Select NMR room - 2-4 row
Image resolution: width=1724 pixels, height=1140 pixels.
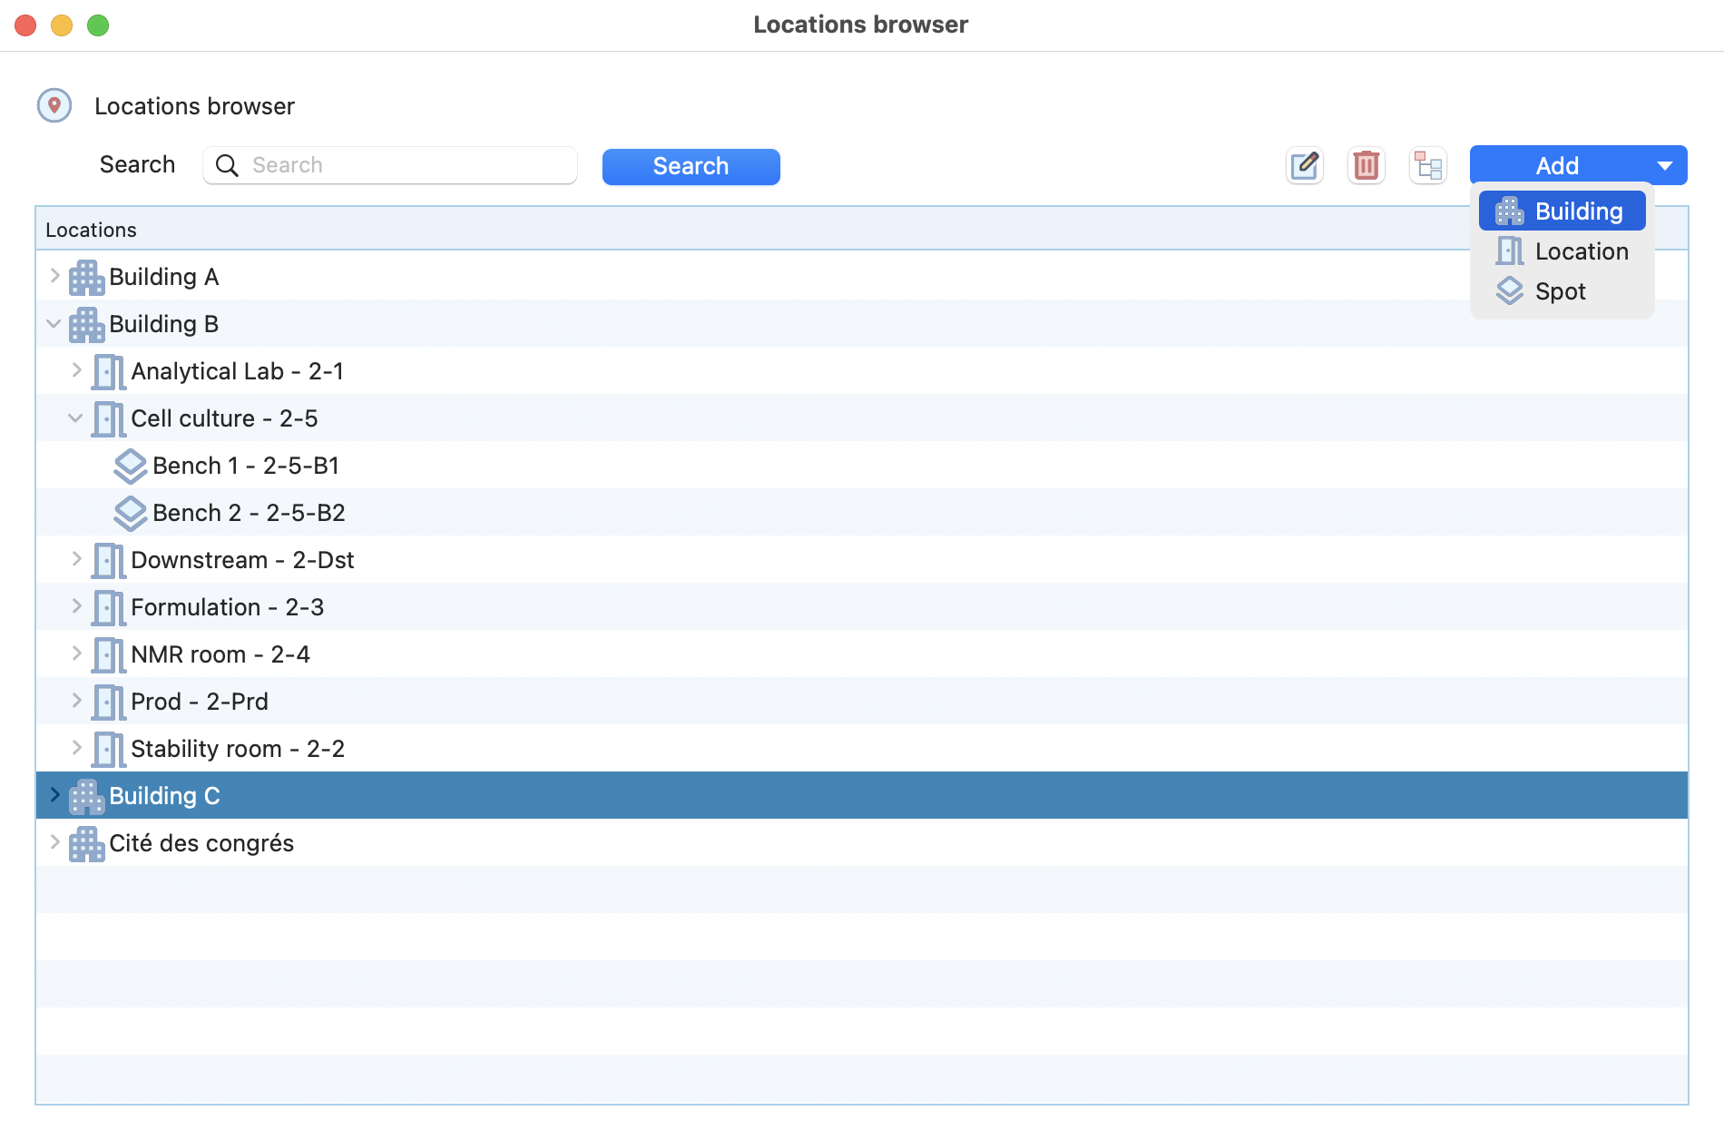point(862,654)
